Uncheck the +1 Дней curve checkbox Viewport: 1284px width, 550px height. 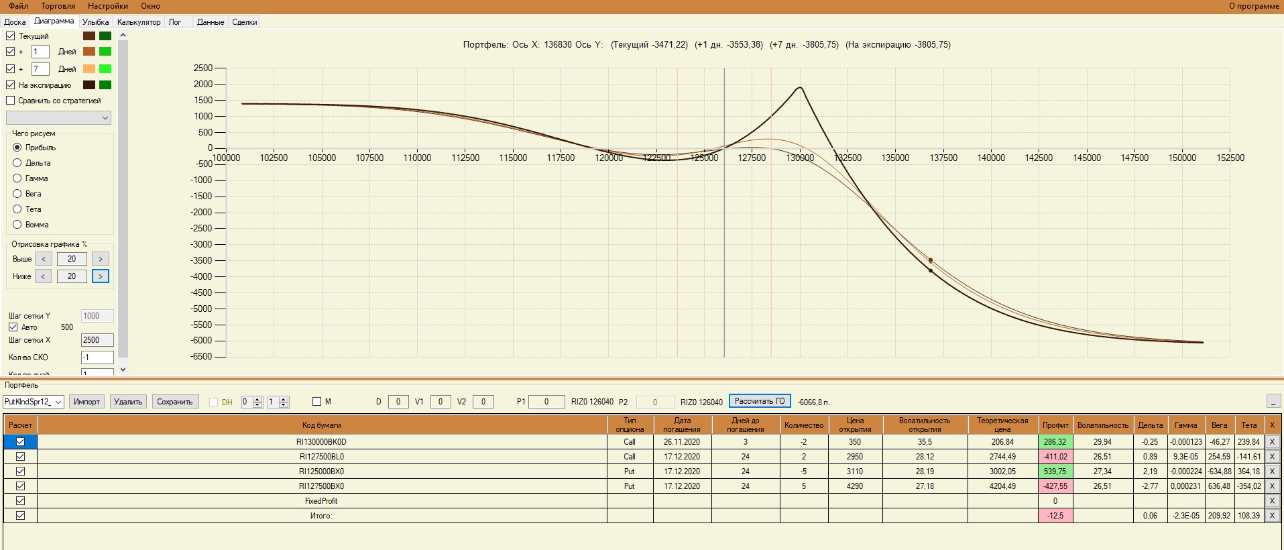click(x=10, y=51)
